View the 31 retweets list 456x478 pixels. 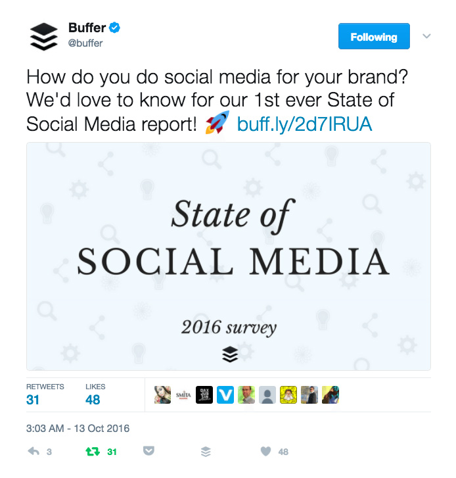[34, 399]
